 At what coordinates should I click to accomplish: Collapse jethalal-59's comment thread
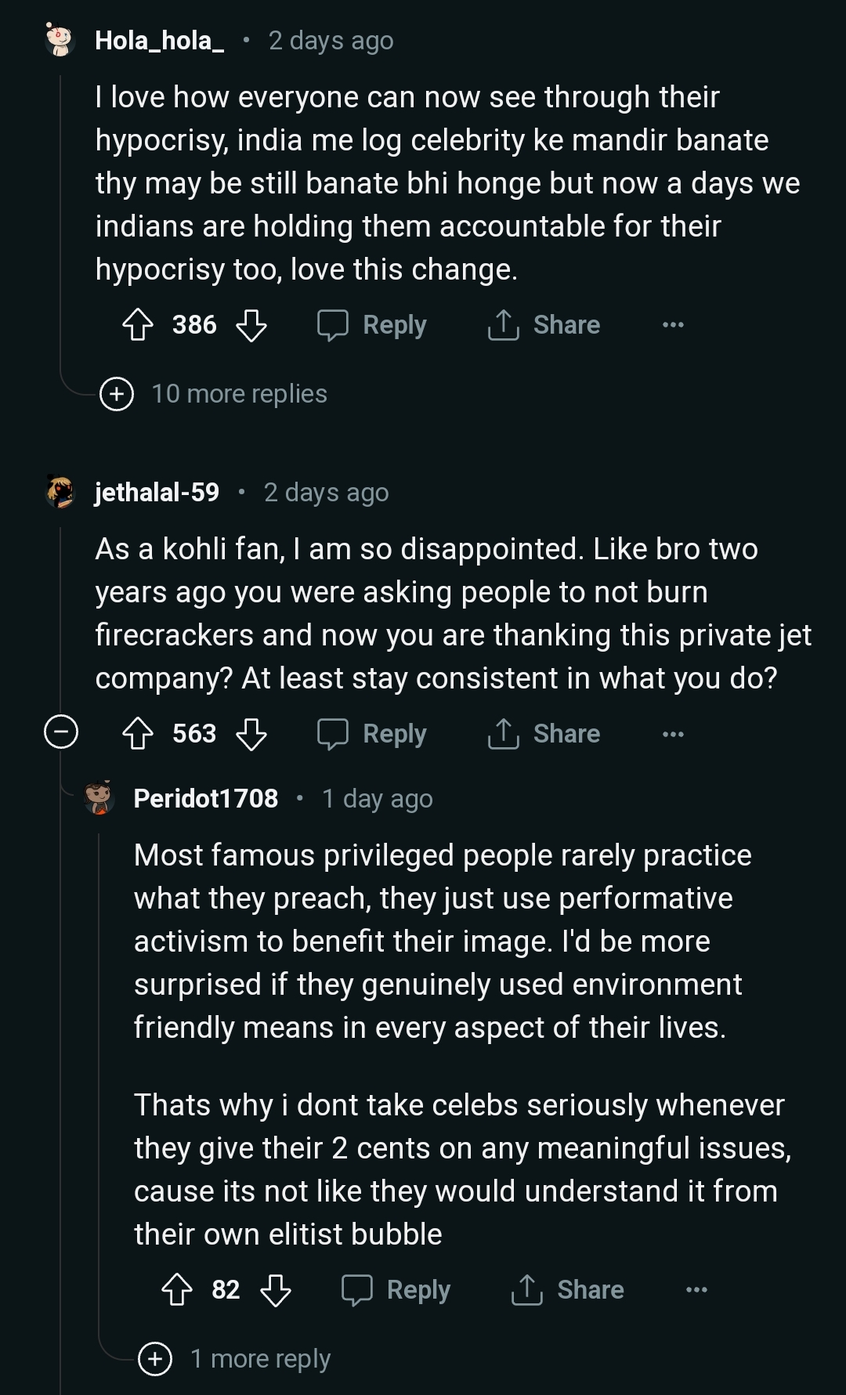click(x=61, y=732)
